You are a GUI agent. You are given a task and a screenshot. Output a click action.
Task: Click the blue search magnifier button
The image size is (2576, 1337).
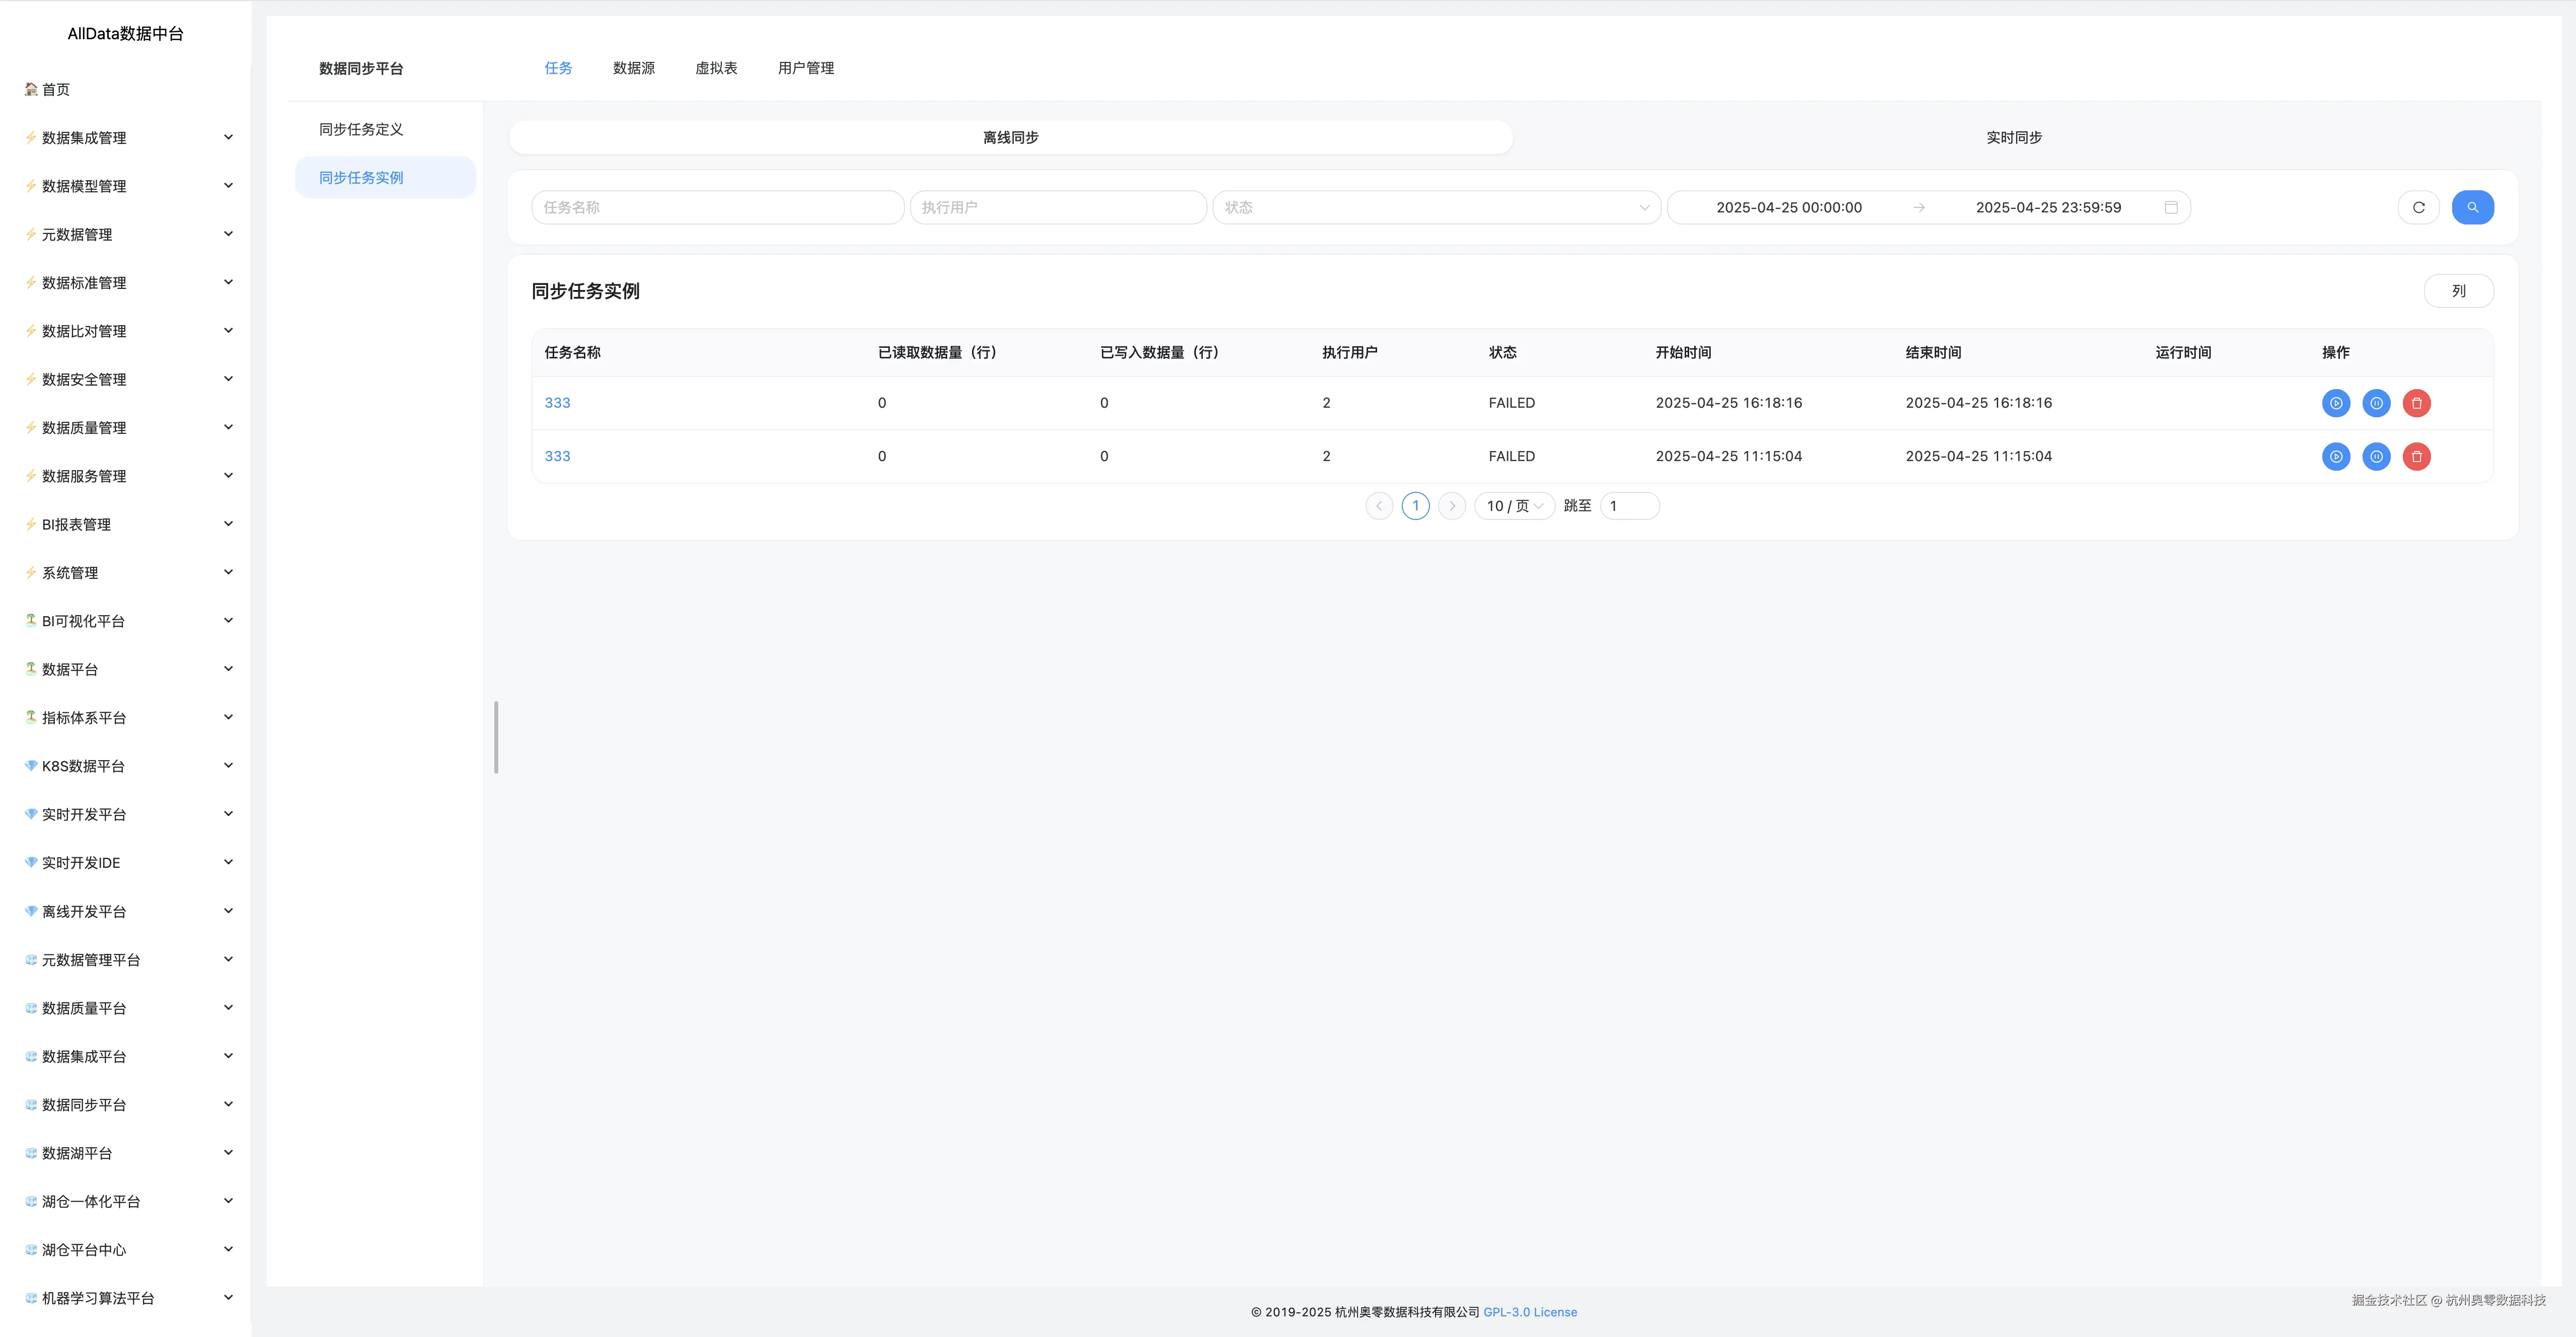(2472, 207)
